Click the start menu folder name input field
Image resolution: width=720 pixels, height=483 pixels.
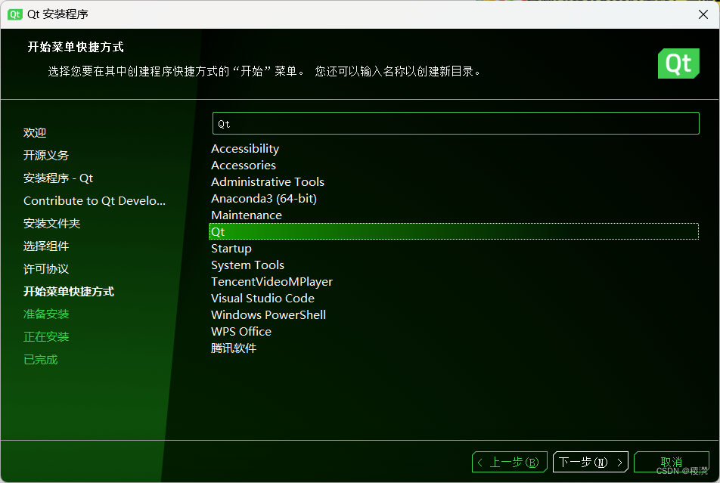point(455,123)
